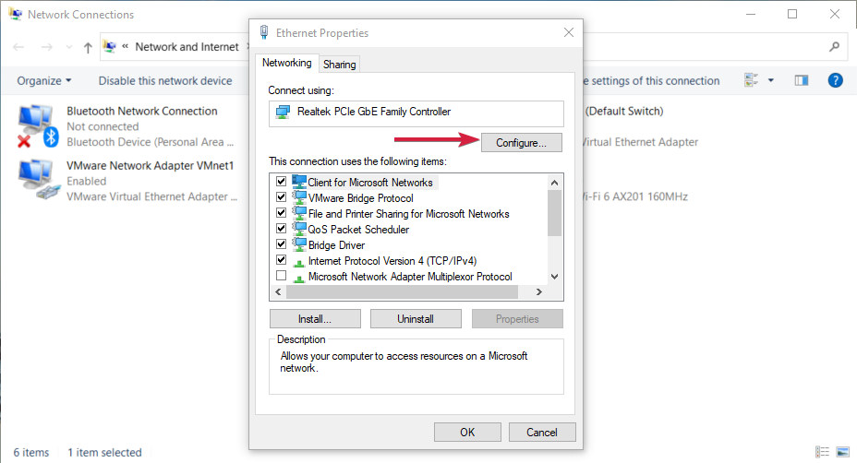The height and width of the screenshot is (463, 857).
Task: Click Description text about Microsoft network
Action: (x=404, y=362)
